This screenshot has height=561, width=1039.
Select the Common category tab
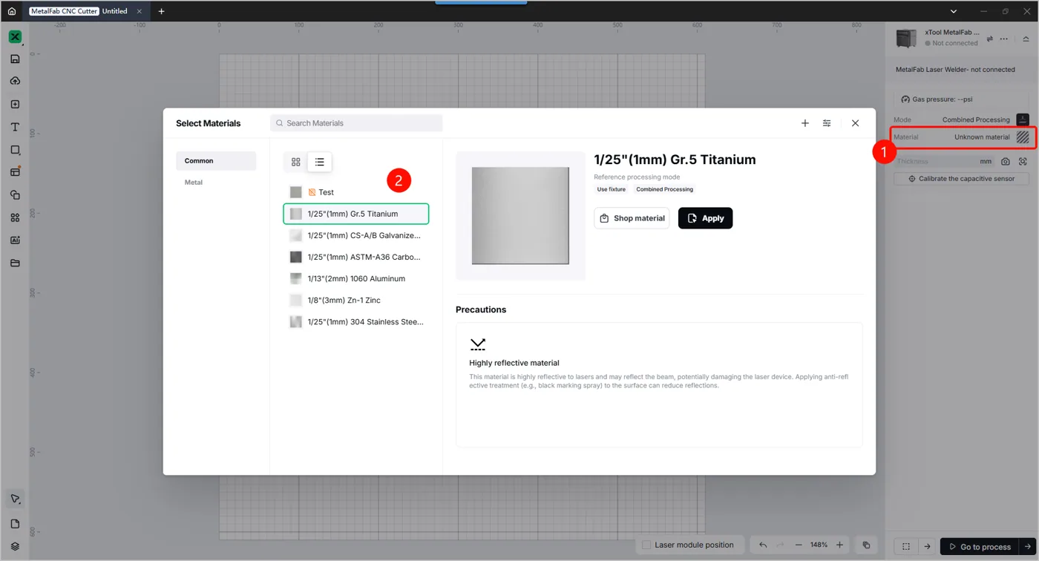[216, 161]
